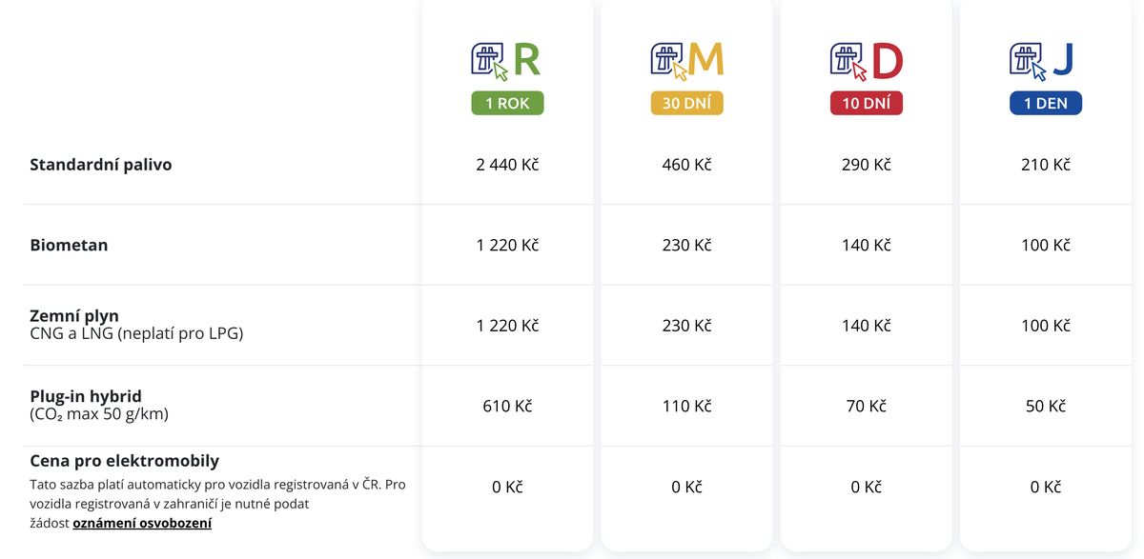1144x559 pixels.
Task: Open the oznámení osvobození link
Action: (142, 523)
